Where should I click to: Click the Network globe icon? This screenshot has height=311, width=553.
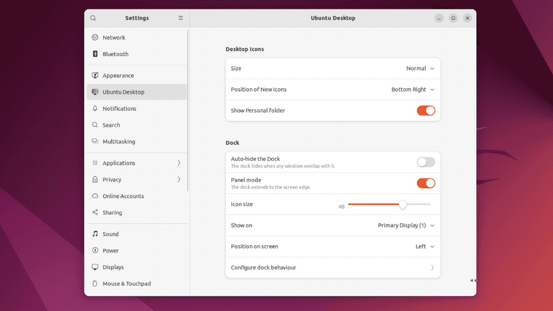[95, 37]
